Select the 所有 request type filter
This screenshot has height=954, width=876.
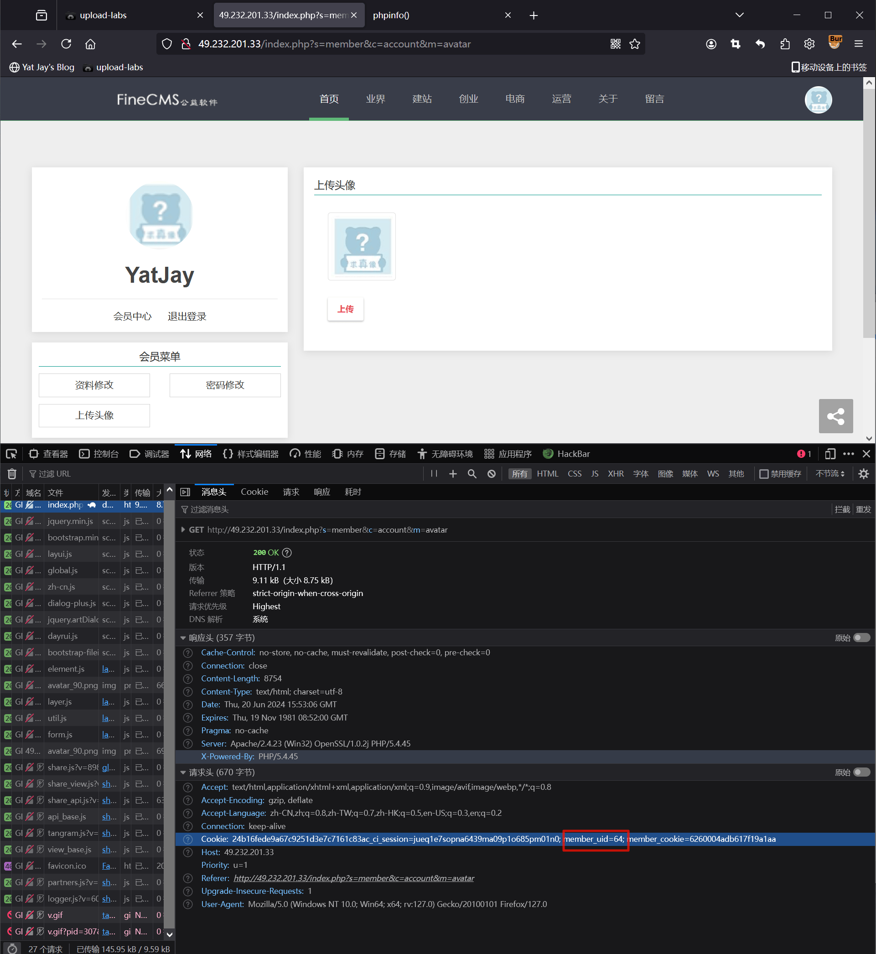pos(519,474)
